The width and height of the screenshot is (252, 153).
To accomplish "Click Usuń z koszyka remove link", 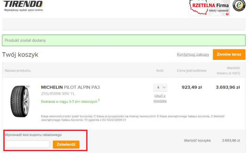I will [160, 98].
